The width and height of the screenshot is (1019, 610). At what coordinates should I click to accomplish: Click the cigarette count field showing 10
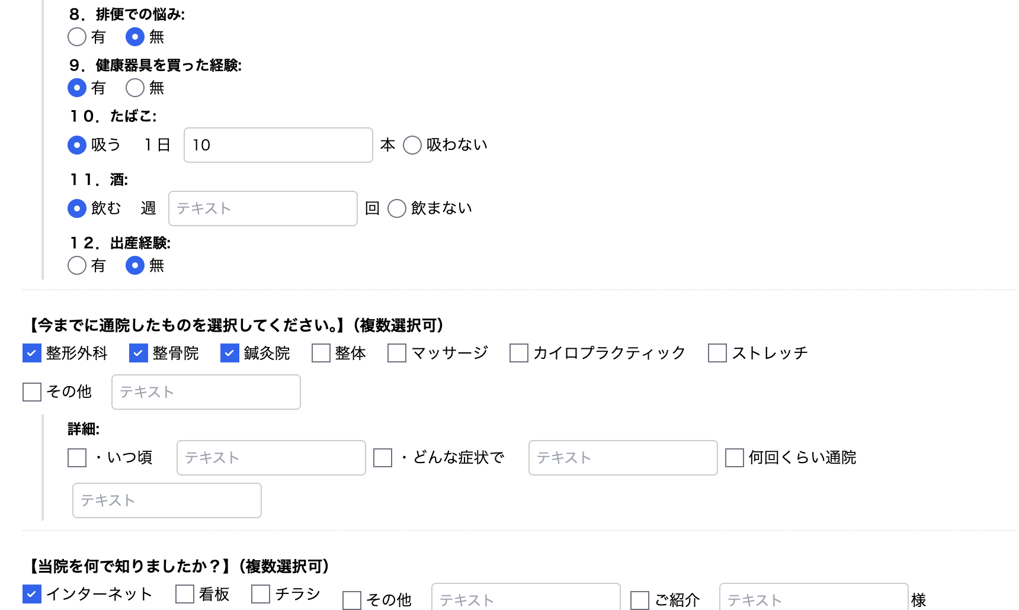point(277,145)
